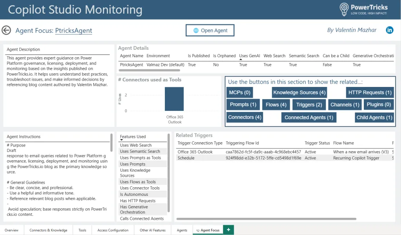Sort by Agent Name column header

coord(132,56)
